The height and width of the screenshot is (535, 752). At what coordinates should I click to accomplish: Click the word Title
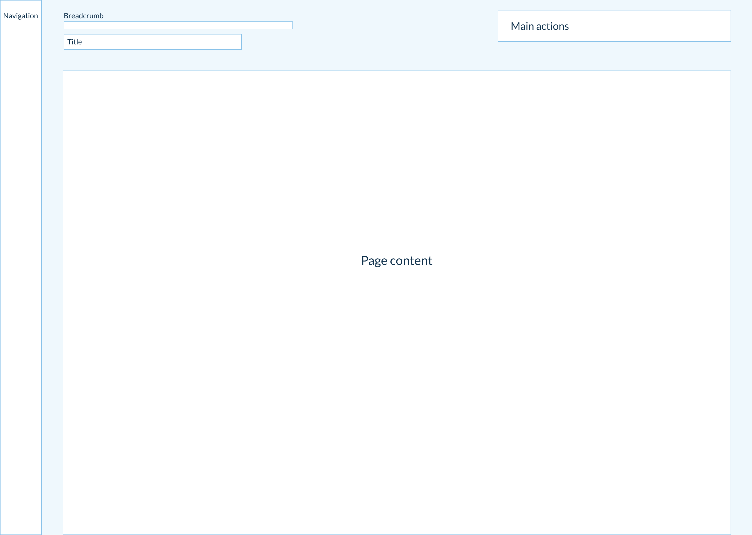point(74,42)
